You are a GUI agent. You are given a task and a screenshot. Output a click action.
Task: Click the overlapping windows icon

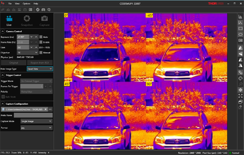pyautogui.click(x=240, y=102)
